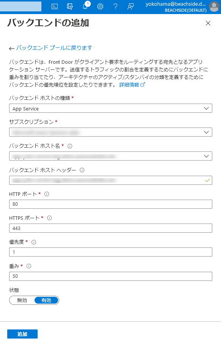Select the HTTPS port 443 input field
Viewport: 221px width, 345px height.
tap(110, 228)
